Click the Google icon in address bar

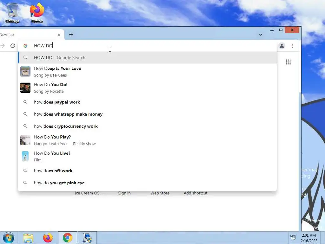[25, 46]
